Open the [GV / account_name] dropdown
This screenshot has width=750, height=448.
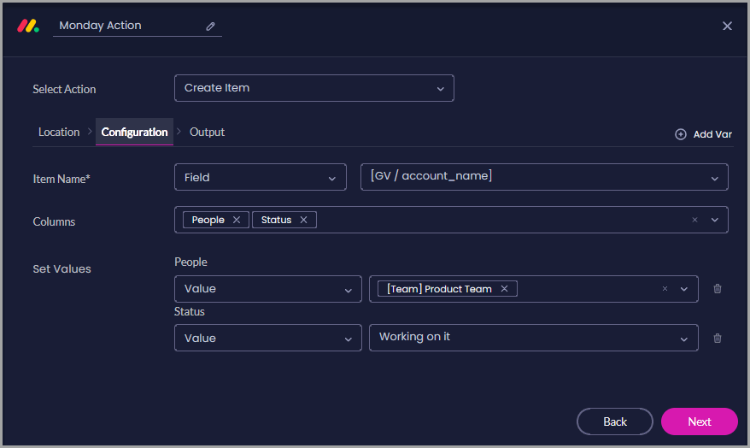click(544, 177)
